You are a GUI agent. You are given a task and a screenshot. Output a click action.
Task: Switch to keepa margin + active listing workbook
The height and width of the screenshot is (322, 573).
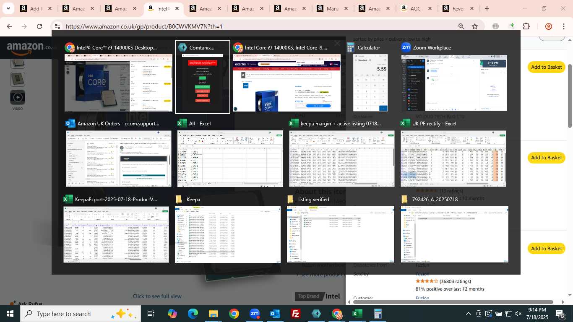coord(341,153)
